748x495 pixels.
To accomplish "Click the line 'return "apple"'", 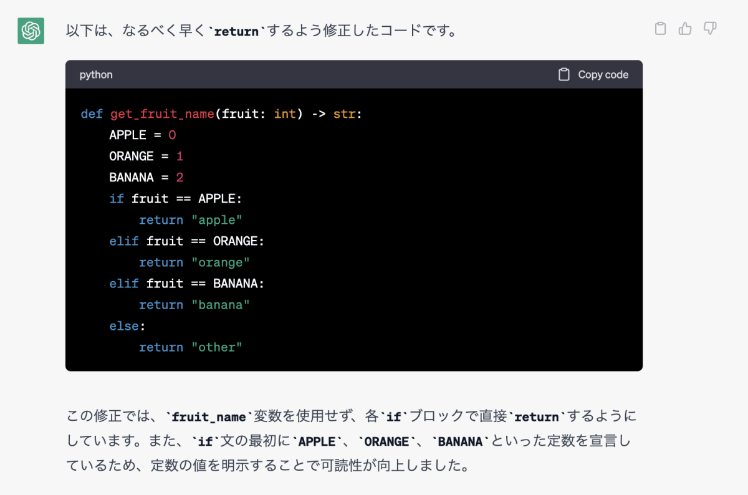I will click(191, 220).
